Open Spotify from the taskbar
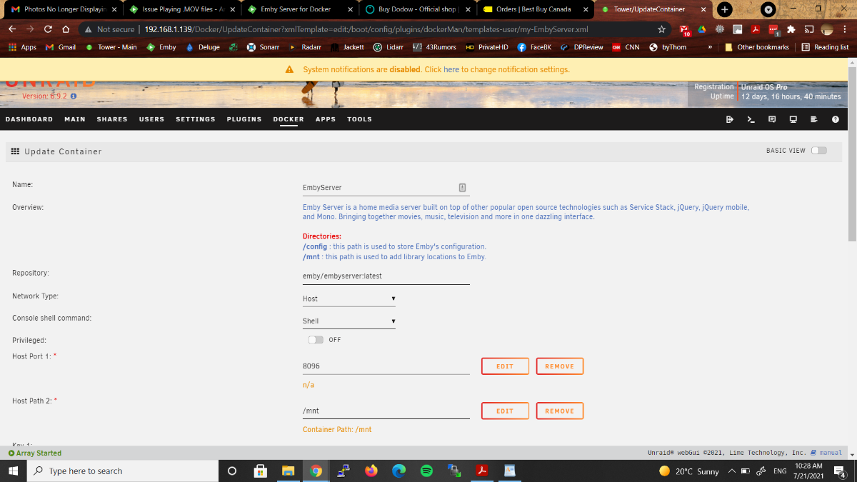The height and width of the screenshot is (482, 857). click(x=426, y=471)
